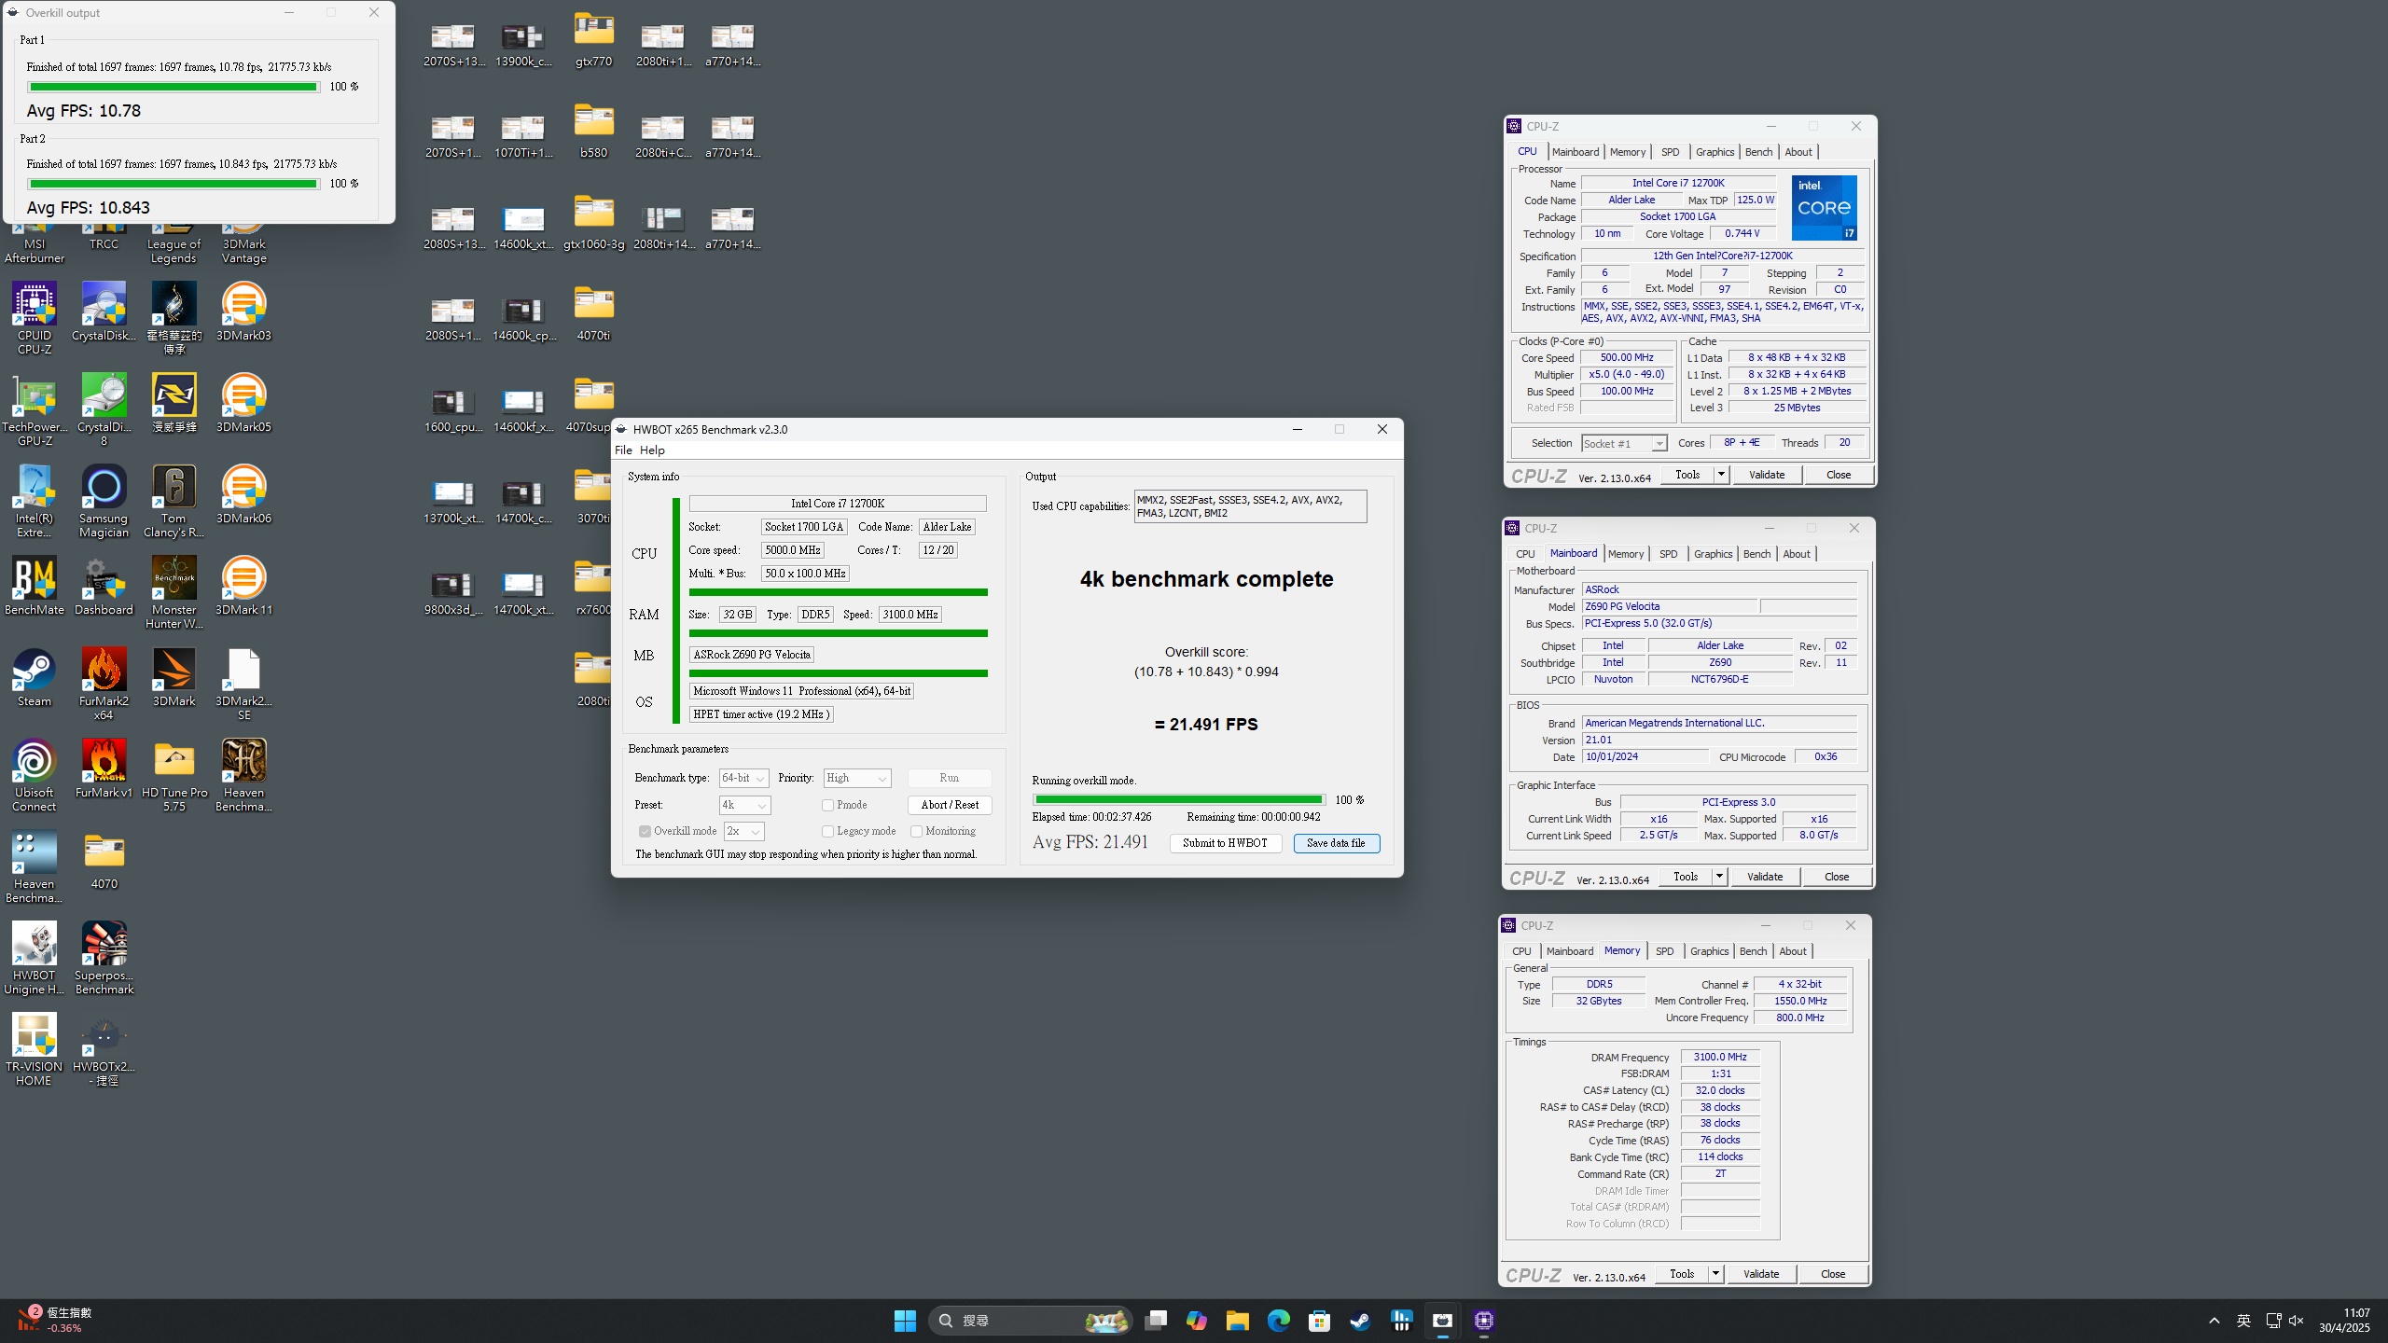Click Submit to HWBOT button
Image resolution: width=2388 pixels, height=1343 pixels.
[x=1225, y=843]
